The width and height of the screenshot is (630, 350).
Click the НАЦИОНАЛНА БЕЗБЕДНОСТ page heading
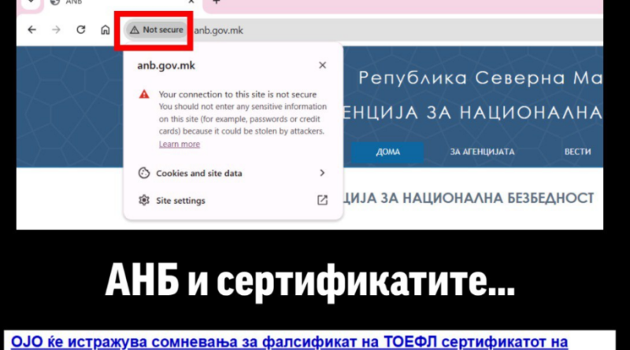pyautogui.click(x=469, y=198)
